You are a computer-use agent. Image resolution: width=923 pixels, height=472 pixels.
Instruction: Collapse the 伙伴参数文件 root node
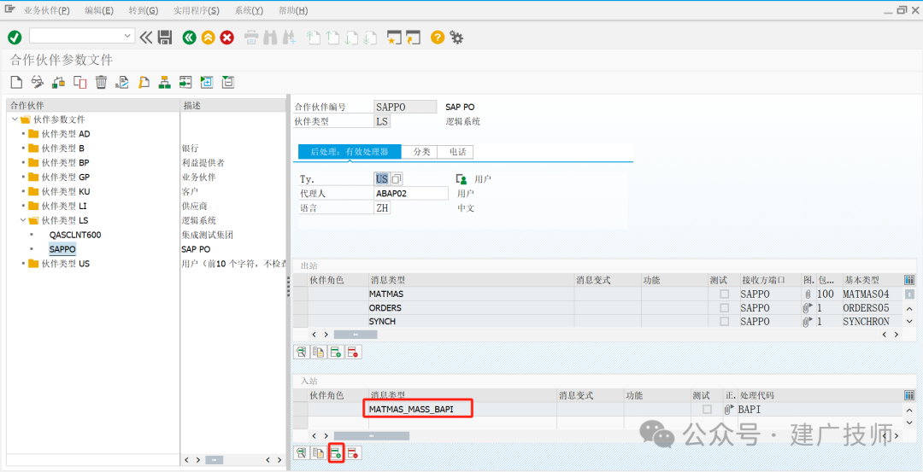click(15, 119)
